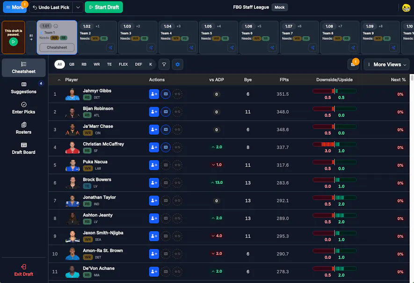Image resolution: width=414 pixels, height=283 pixels.
Task: Click the Mock badge next to FBG Staff League
Action: point(279,7)
